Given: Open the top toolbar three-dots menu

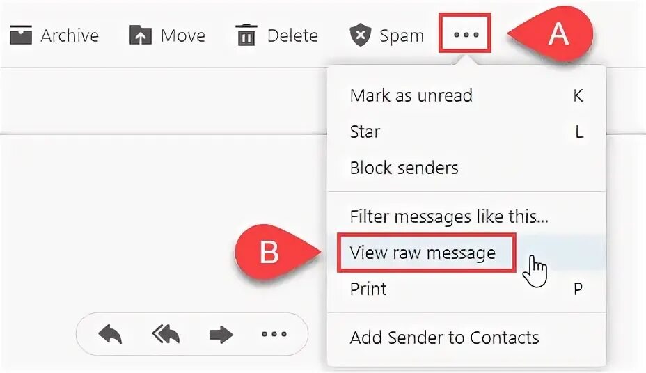Looking at the screenshot, I should [466, 35].
